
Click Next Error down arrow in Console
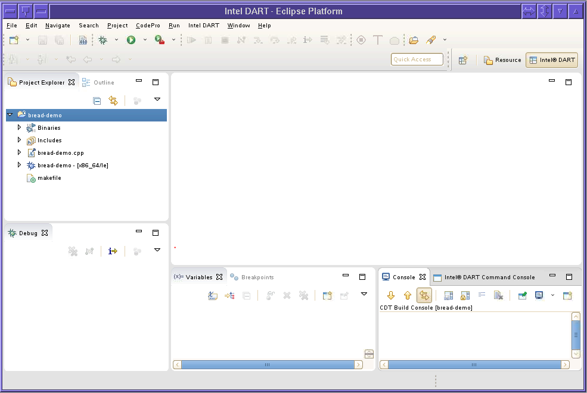[391, 295]
